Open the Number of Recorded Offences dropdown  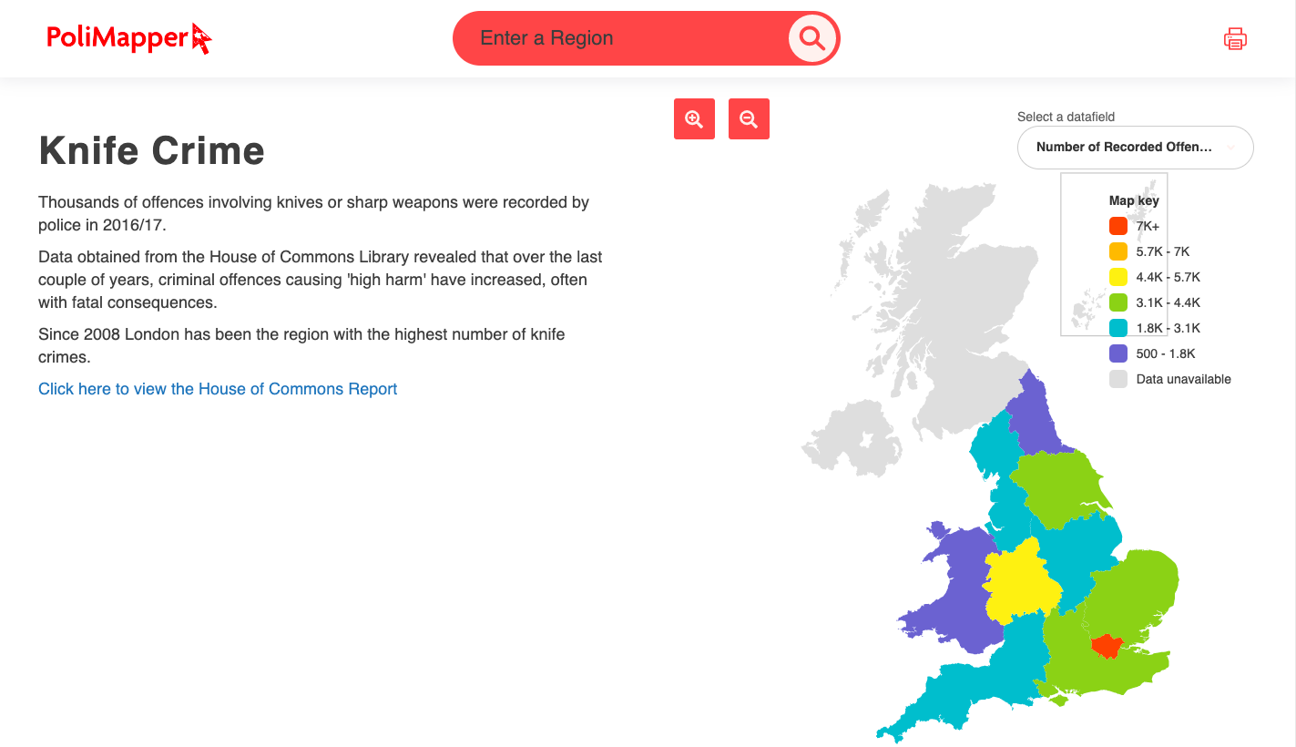pos(1135,147)
